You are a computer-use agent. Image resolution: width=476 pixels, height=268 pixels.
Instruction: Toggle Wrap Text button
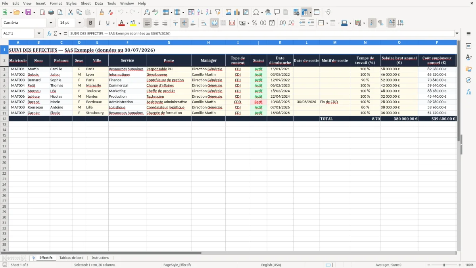[204, 23]
